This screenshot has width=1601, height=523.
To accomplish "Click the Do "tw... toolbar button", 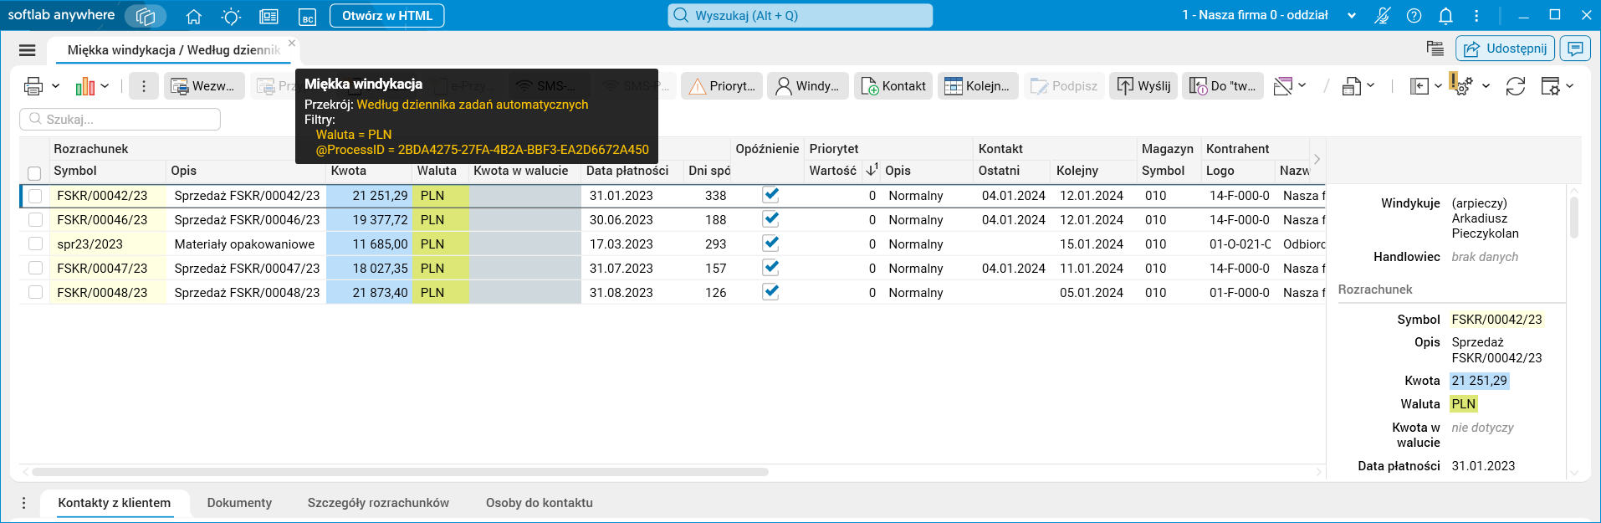I will pyautogui.click(x=1223, y=85).
